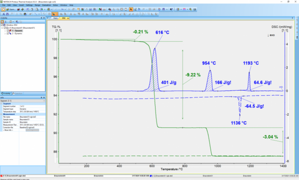Click the Sample name value Braunstein01
Viewport: 299px width, 180px height.
[x=25, y=120]
